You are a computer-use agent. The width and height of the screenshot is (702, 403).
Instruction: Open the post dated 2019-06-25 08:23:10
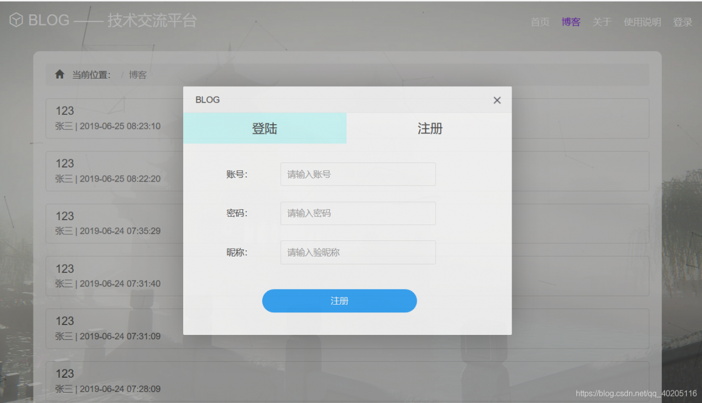[x=347, y=119]
